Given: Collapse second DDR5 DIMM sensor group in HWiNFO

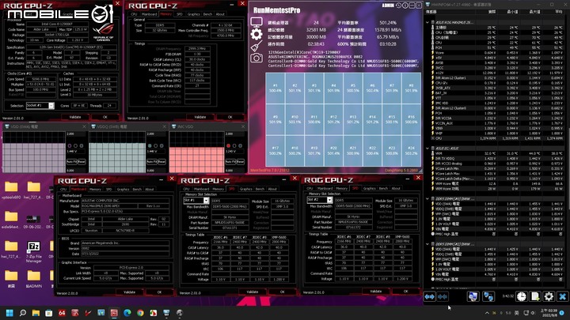Looking at the screenshot, I should point(427,244).
